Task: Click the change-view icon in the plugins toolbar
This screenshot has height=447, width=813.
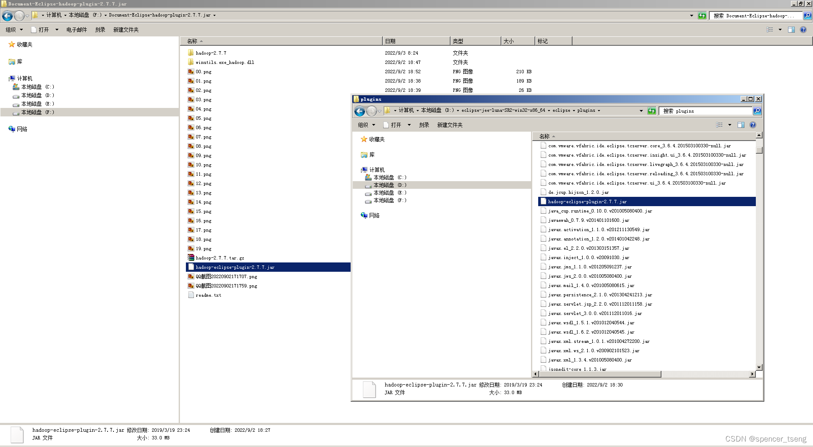Action: 720,125
